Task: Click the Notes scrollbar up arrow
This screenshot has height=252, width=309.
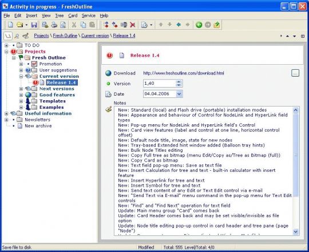Action: pos(296,110)
